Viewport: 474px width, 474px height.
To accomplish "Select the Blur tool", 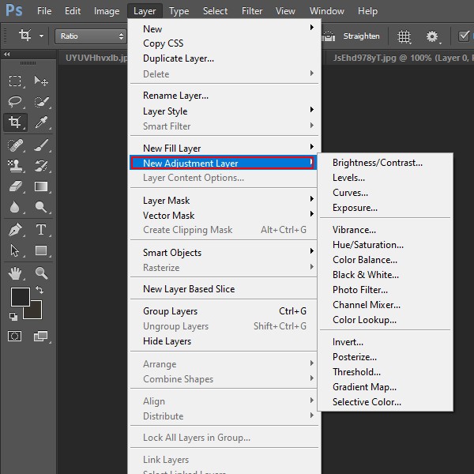I will (x=14, y=207).
